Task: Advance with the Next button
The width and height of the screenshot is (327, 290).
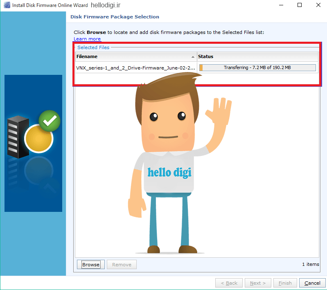Action: (258, 283)
